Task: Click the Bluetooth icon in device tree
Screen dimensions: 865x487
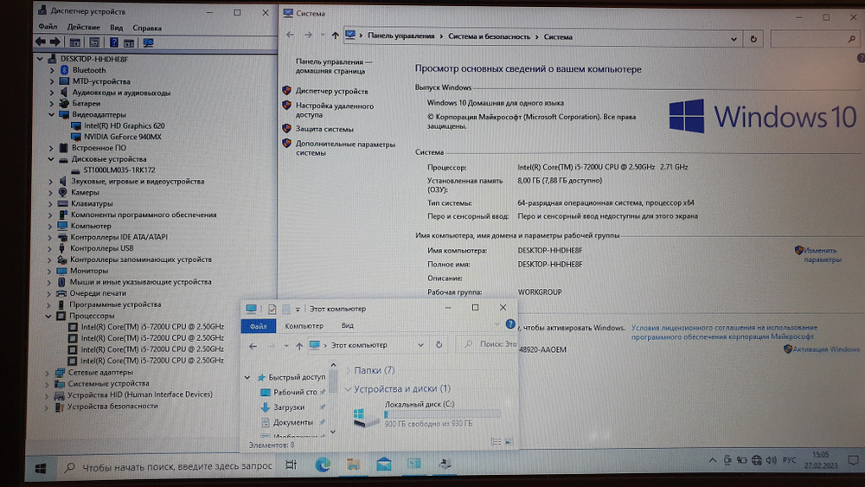Action: pos(64,70)
